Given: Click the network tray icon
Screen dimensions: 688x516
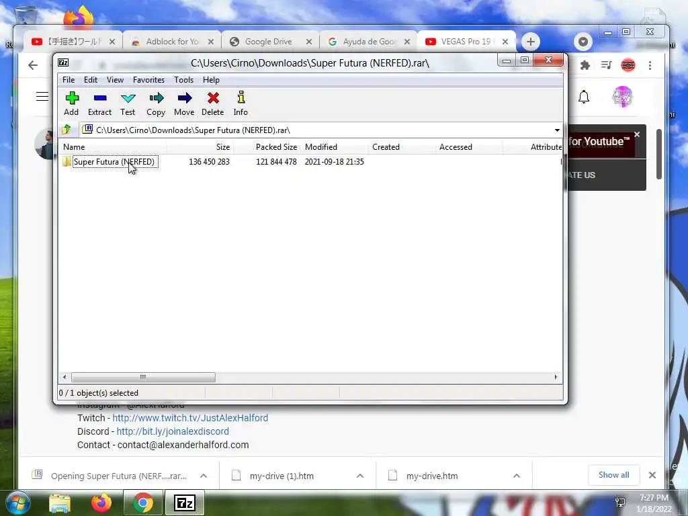Looking at the screenshot, I should click(x=620, y=502).
